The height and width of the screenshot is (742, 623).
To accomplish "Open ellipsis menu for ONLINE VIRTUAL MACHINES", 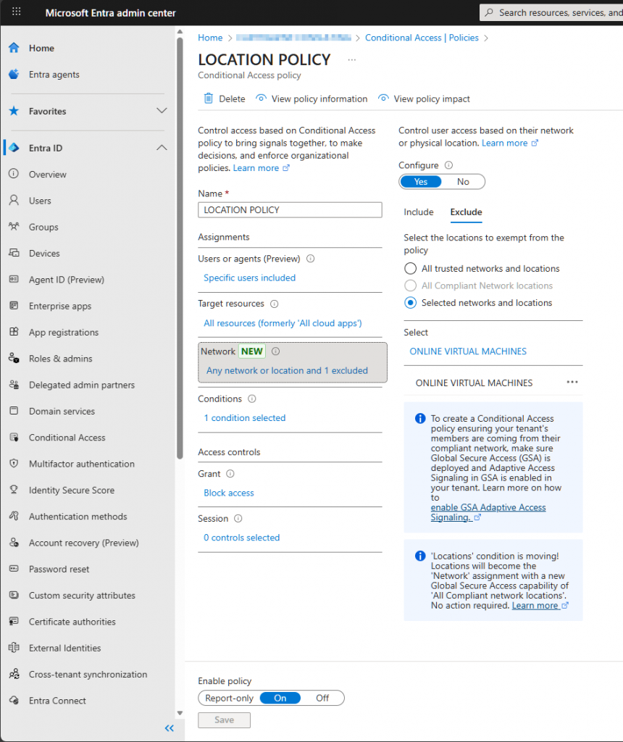I will [x=572, y=383].
